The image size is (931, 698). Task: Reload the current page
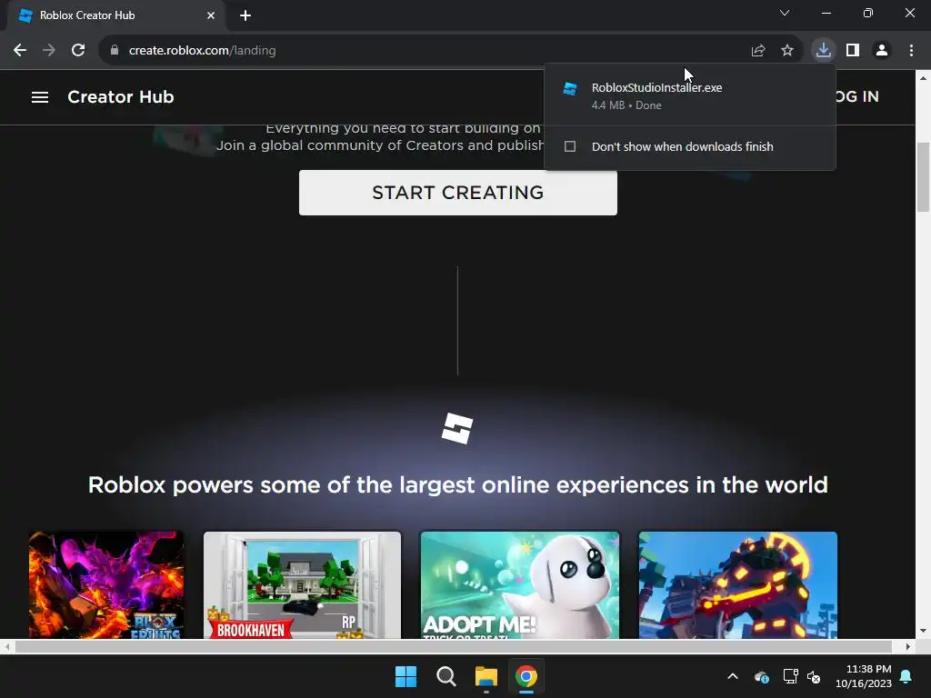tap(78, 51)
